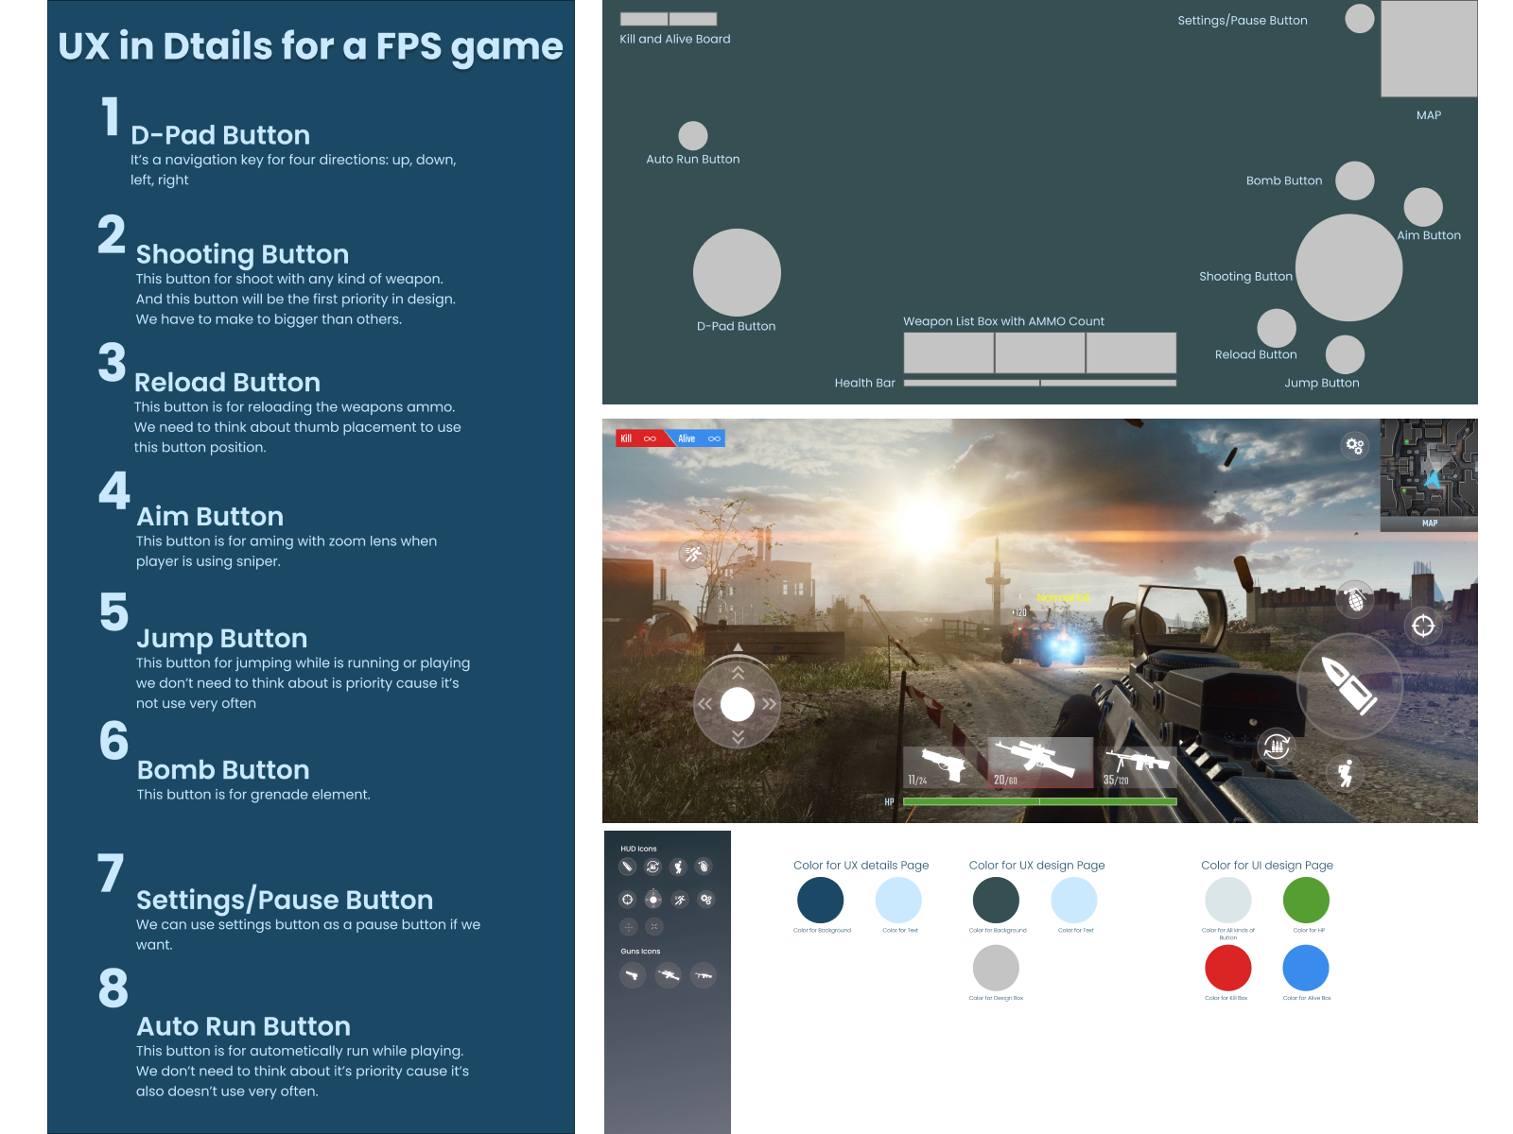Click the grenade Bomb button in the HUD
Image resolution: width=1513 pixels, height=1134 pixels.
1354,599
